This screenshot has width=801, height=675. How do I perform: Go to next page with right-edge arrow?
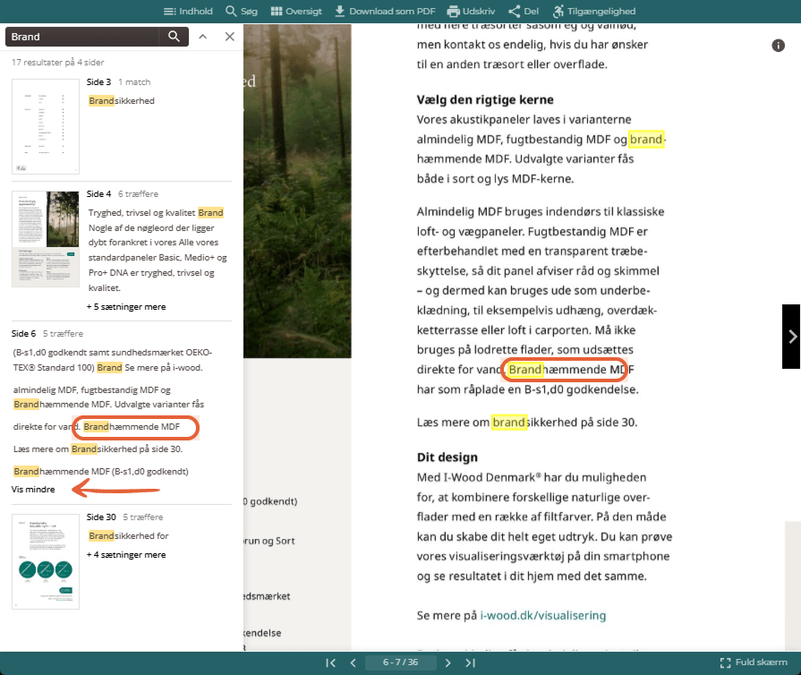[791, 337]
